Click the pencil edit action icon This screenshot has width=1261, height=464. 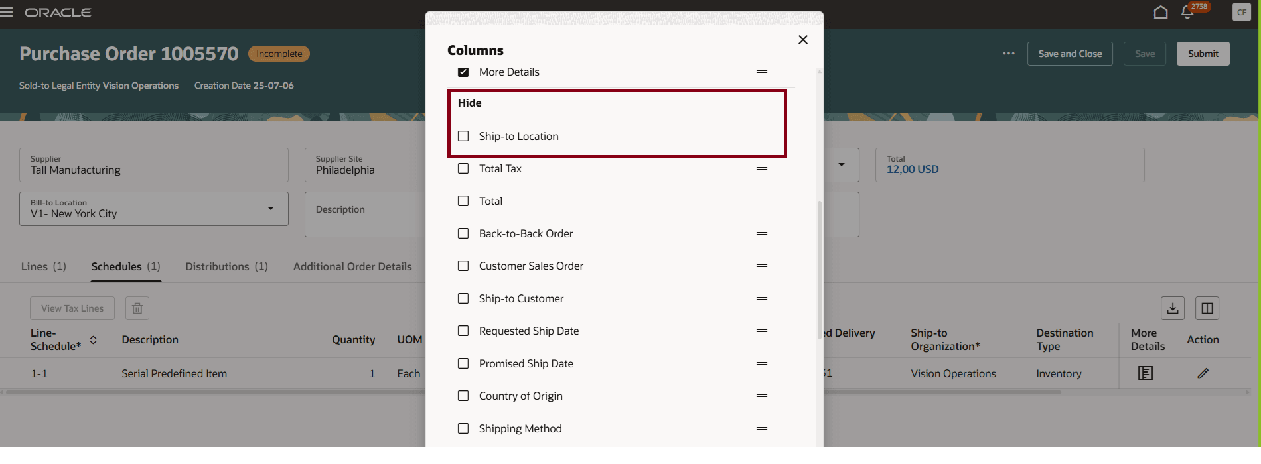(1203, 373)
